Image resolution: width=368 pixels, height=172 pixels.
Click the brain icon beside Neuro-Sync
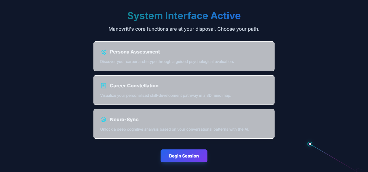click(x=103, y=120)
